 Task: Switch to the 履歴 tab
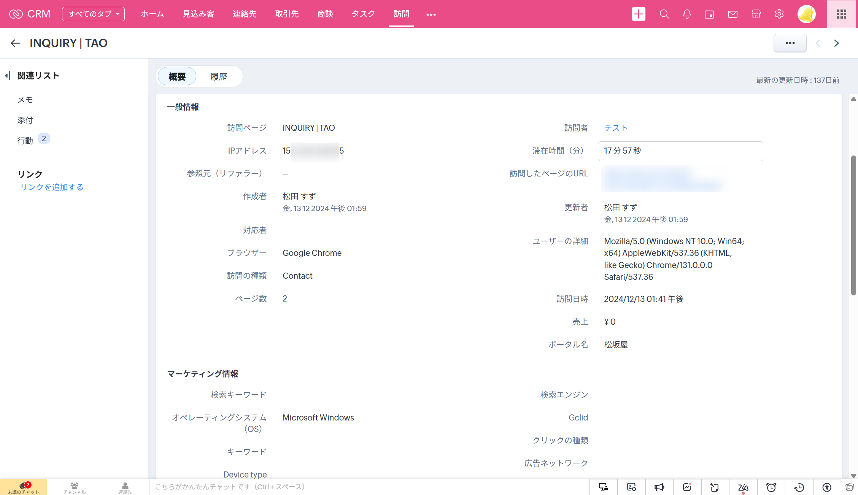coord(219,77)
